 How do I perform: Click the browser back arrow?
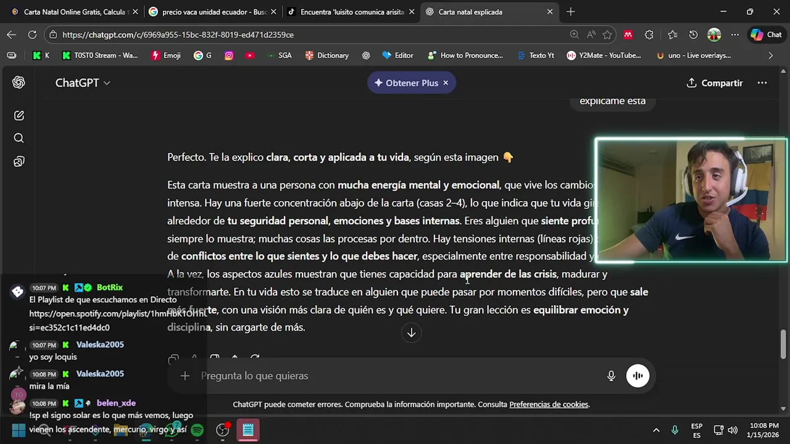click(12, 35)
